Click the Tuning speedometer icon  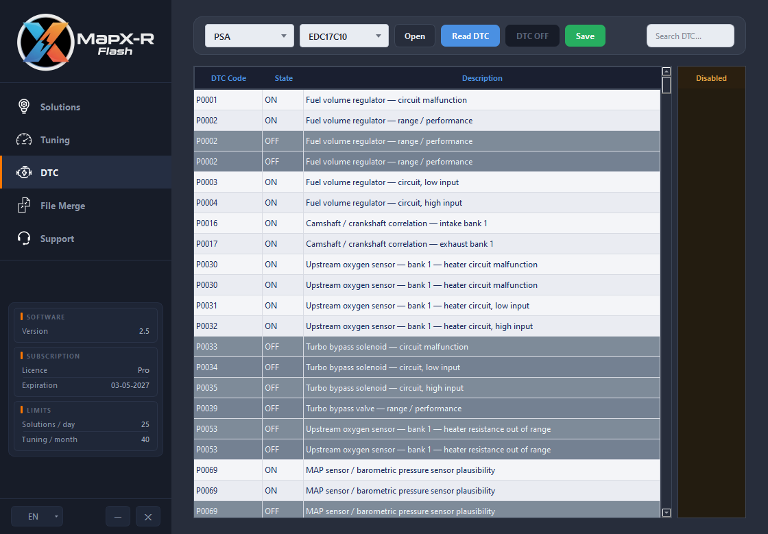click(23, 139)
